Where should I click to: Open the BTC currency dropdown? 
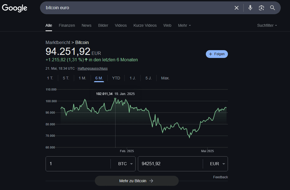click(125, 164)
